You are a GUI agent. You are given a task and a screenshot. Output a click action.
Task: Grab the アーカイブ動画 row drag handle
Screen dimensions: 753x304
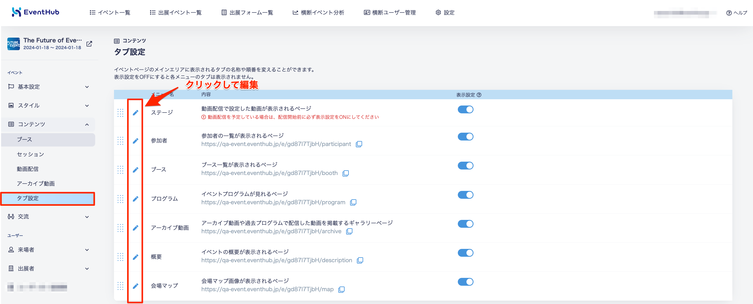point(121,228)
